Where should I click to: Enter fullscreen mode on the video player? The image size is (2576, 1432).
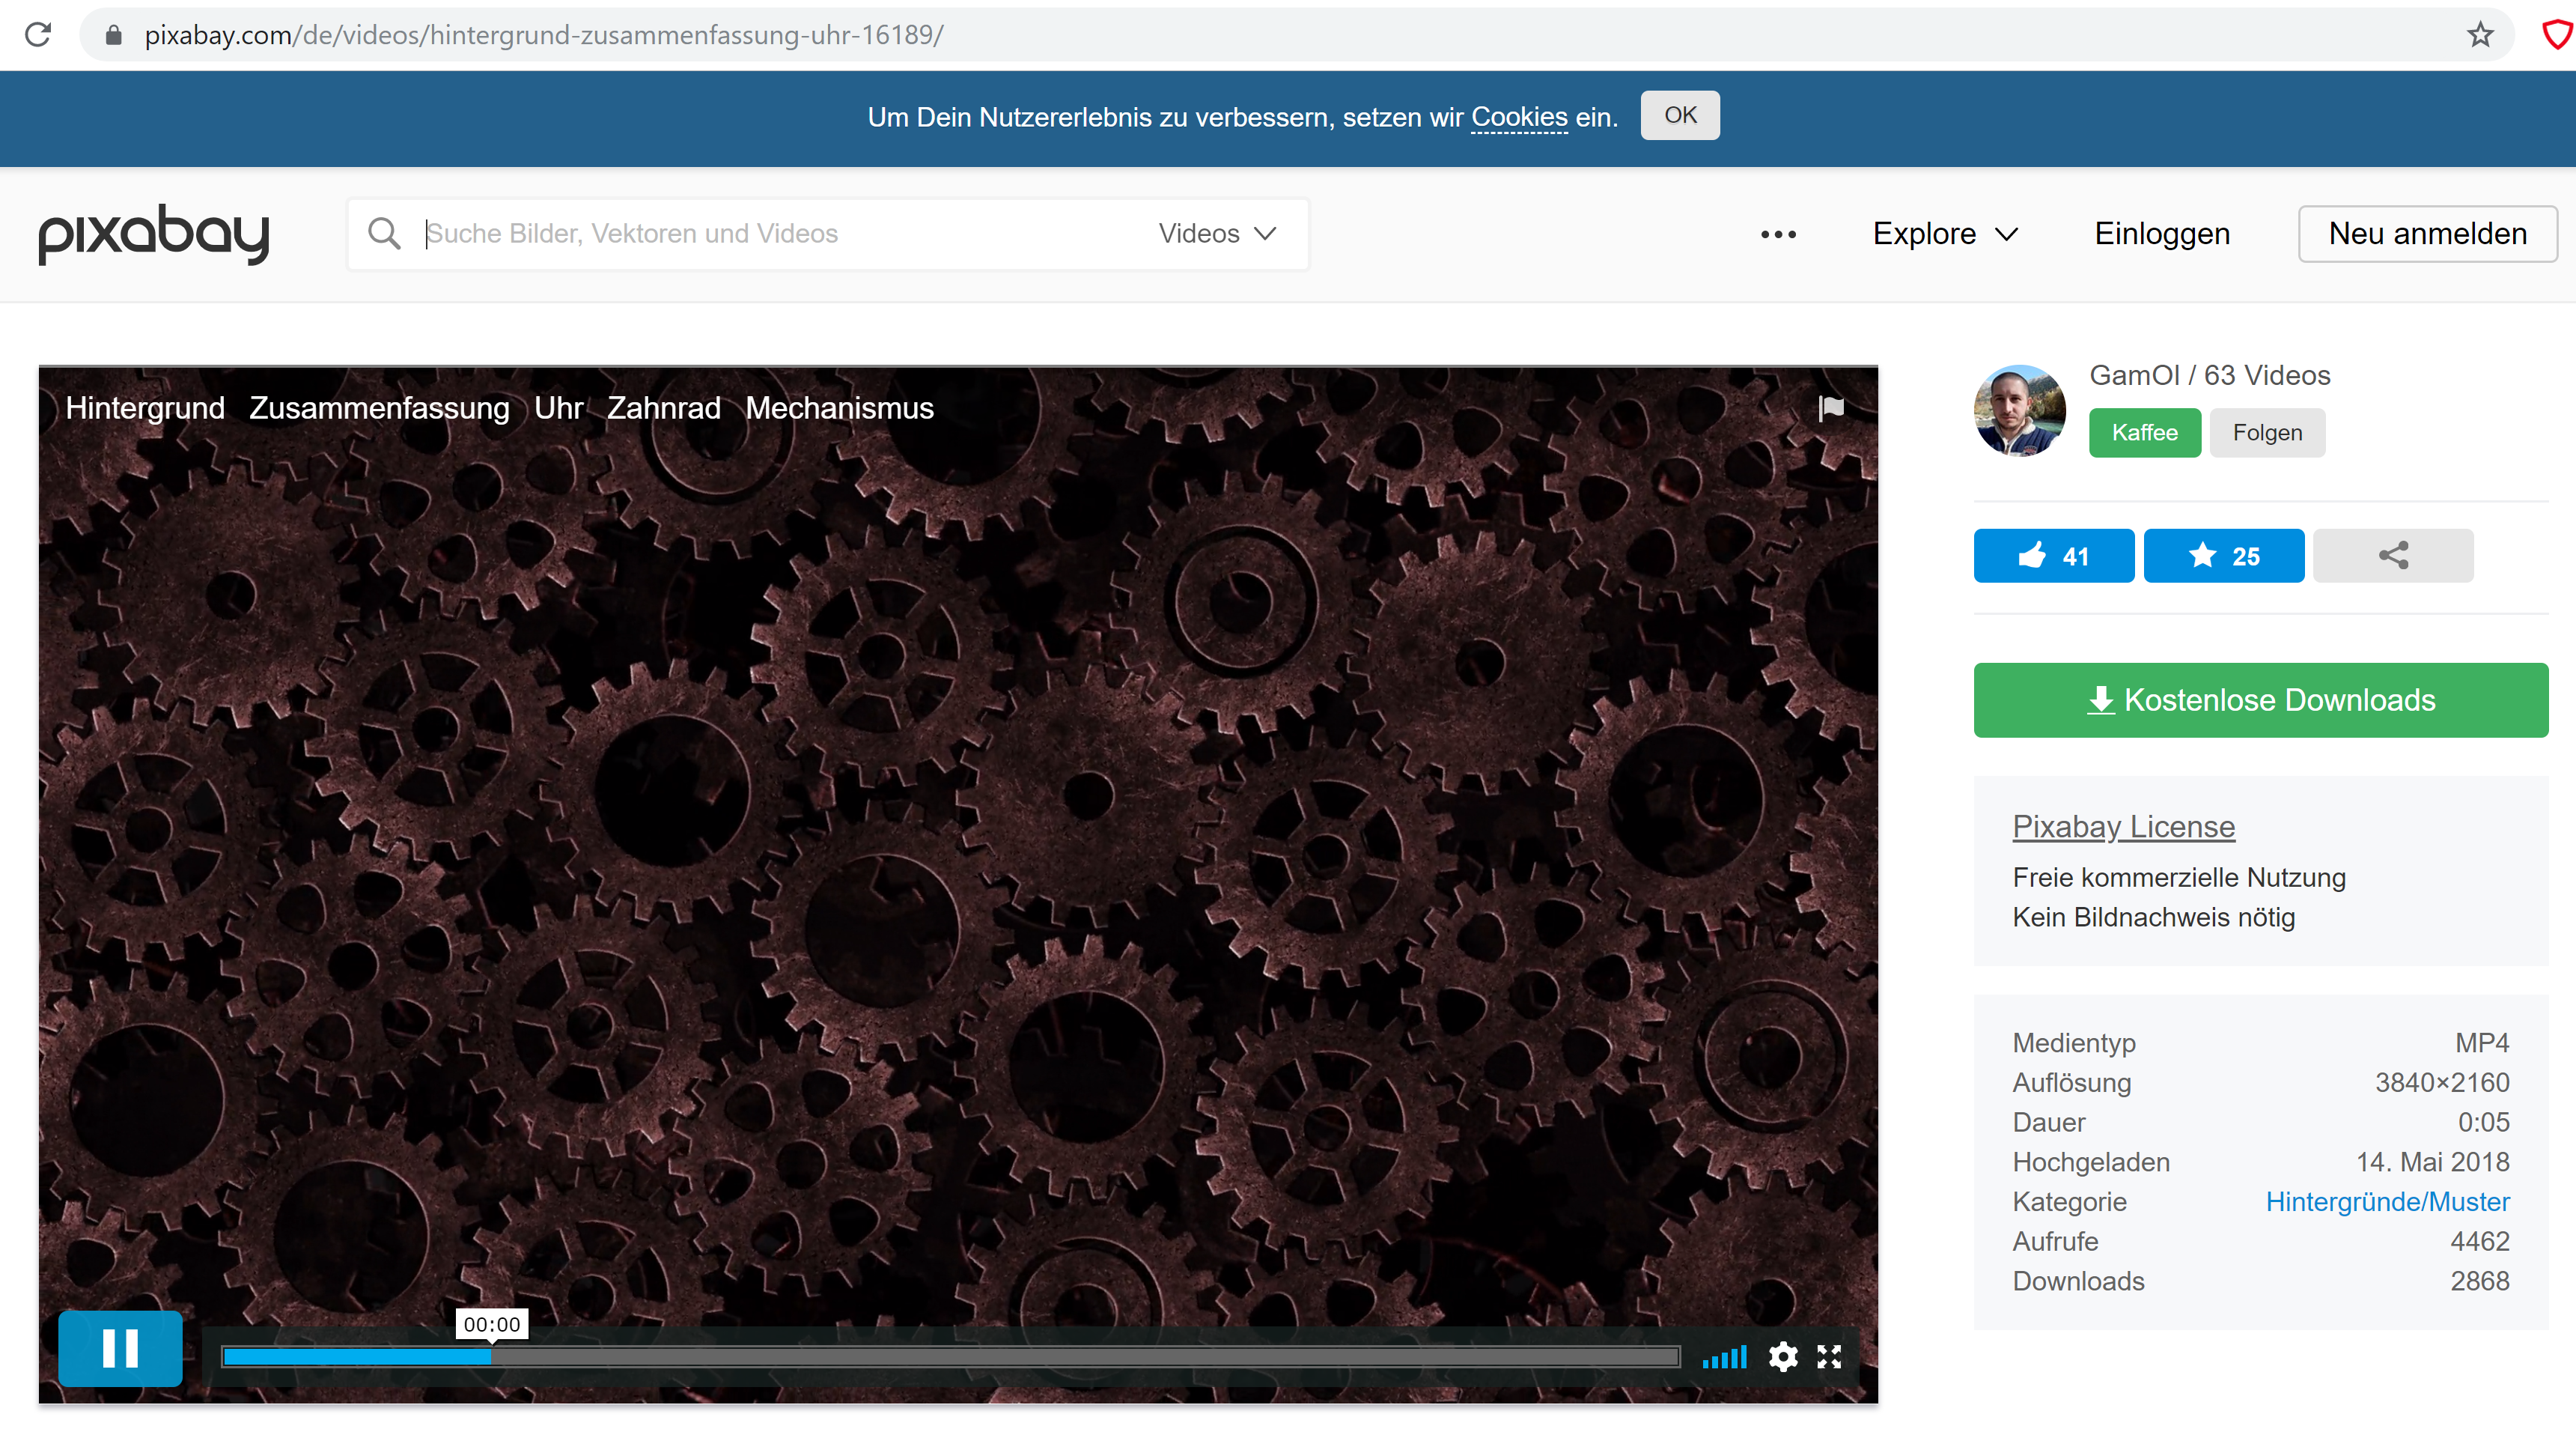coord(1829,1356)
